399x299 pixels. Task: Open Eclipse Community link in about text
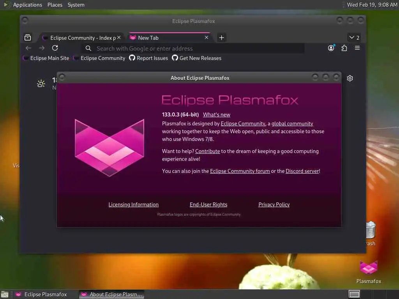(x=243, y=123)
